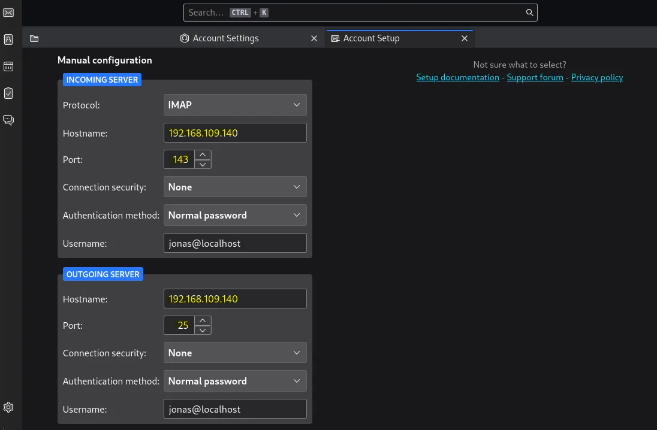Open the incoming Protocol IMAP dropdown

[234, 105]
